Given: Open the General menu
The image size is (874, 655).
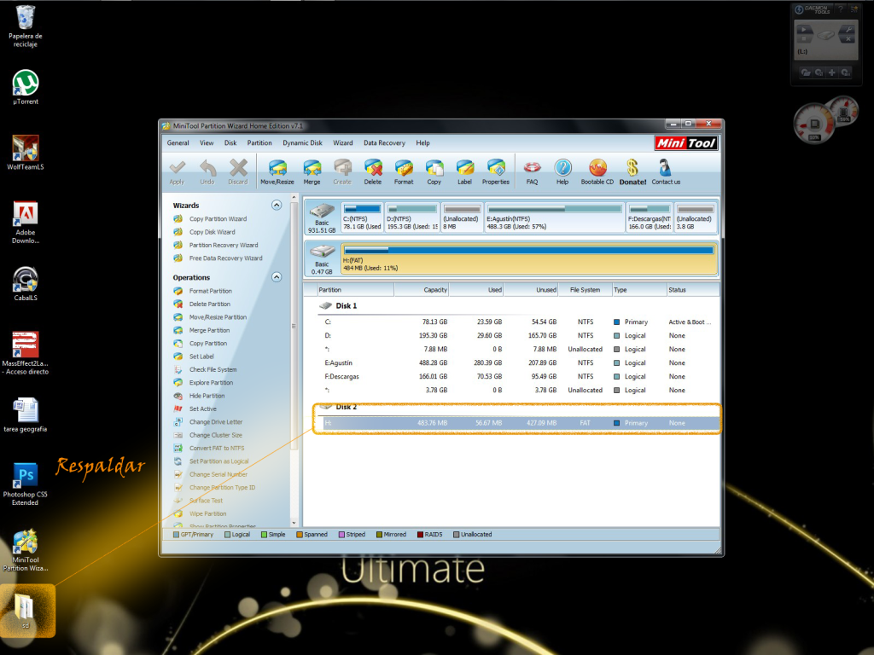Looking at the screenshot, I should click(178, 143).
